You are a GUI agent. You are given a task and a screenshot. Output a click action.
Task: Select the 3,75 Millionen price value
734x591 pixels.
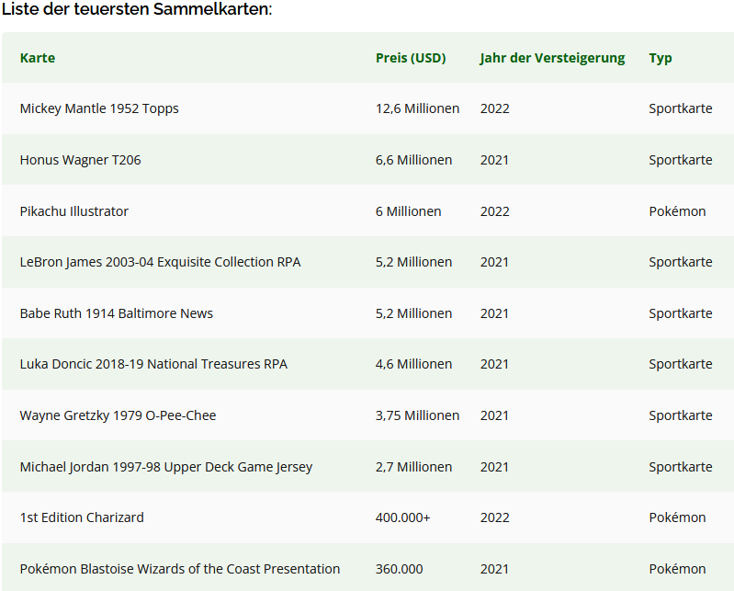tap(417, 415)
